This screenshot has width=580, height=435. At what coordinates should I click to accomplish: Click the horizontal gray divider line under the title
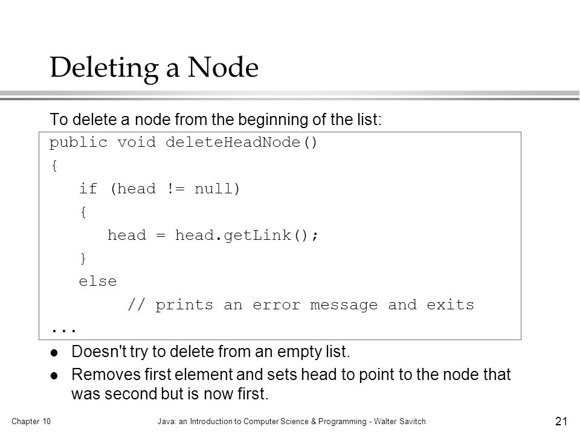(290, 95)
